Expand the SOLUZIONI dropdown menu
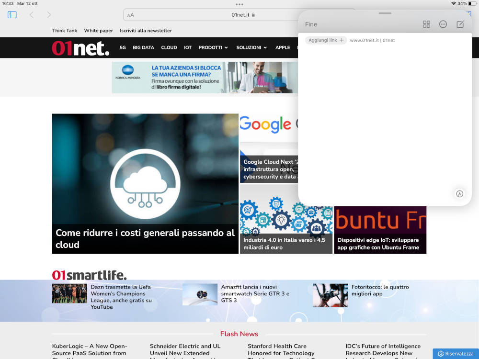Screen dimensions: 479x359 [252, 47]
